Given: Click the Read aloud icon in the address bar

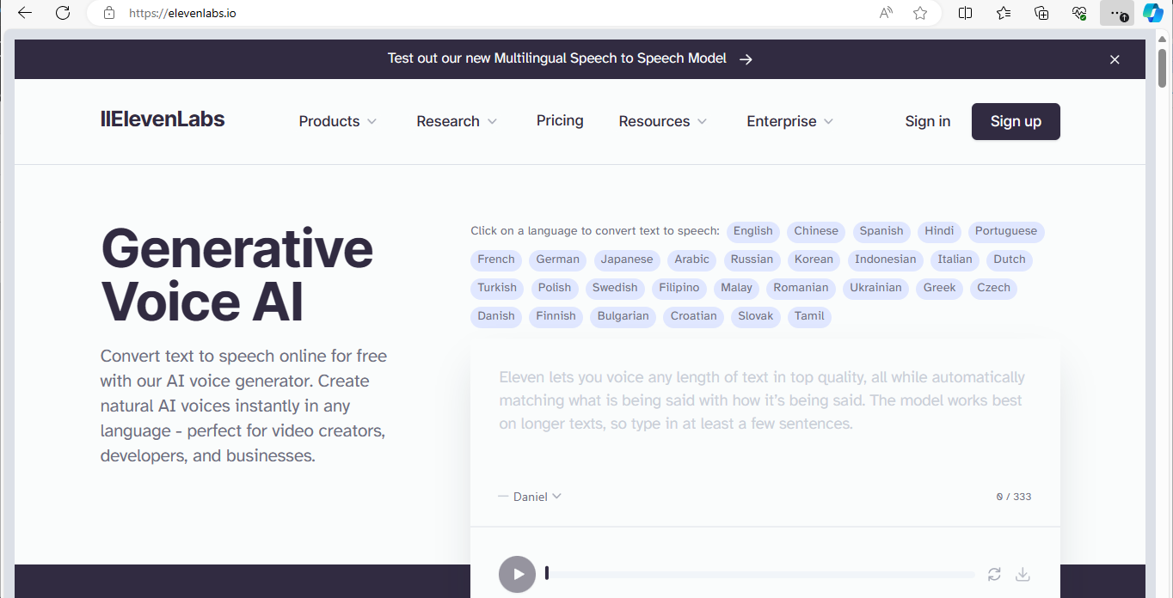Looking at the screenshot, I should [886, 13].
